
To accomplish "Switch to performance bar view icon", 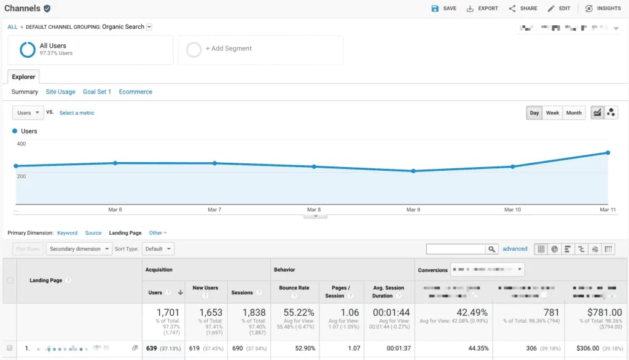I will point(568,249).
